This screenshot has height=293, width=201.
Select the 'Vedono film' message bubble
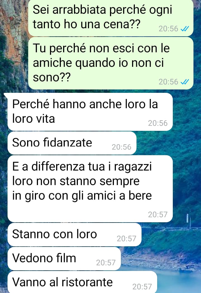(x=64, y=259)
